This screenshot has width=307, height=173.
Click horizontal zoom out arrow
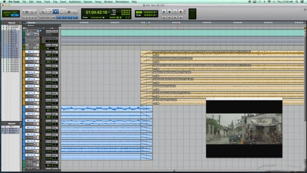(x=24, y=12)
